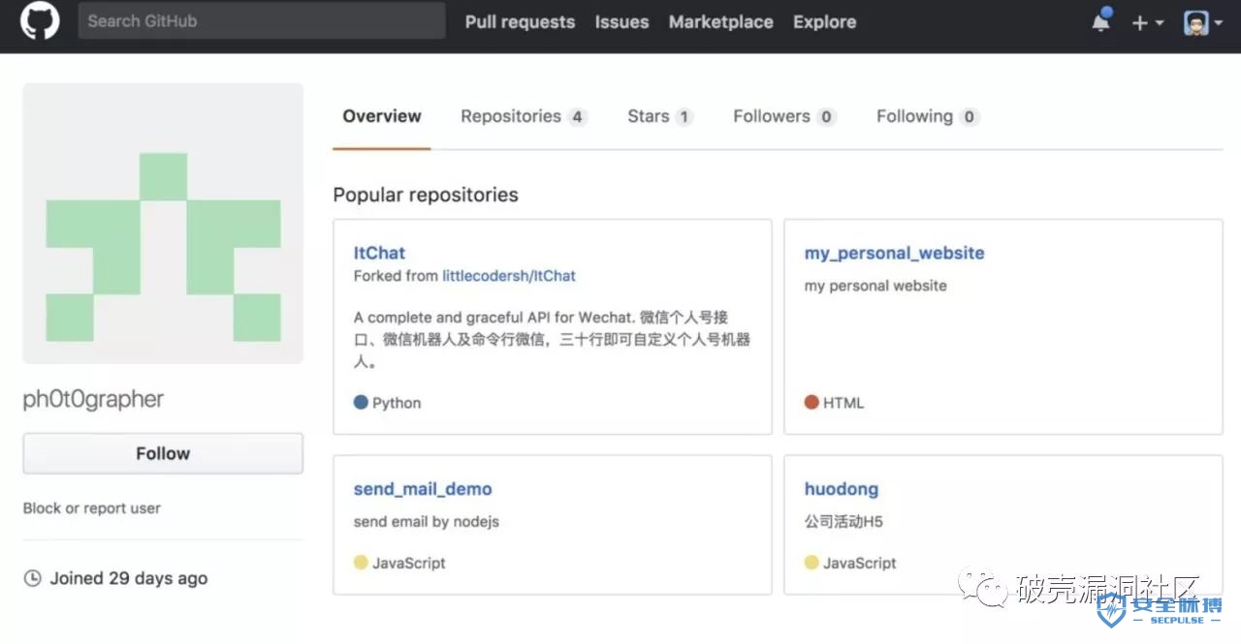
Task: Click the Popular repositories heading
Action: click(x=426, y=195)
